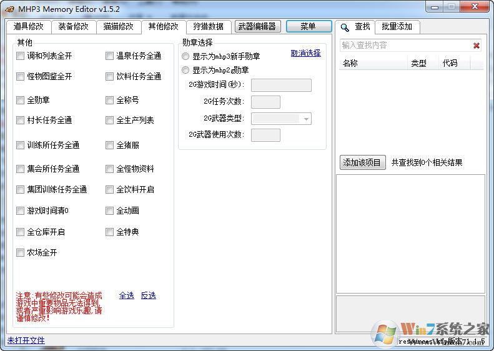Click the red X clear-search icon
Screen dimensions: 494x351
(477, 46)
